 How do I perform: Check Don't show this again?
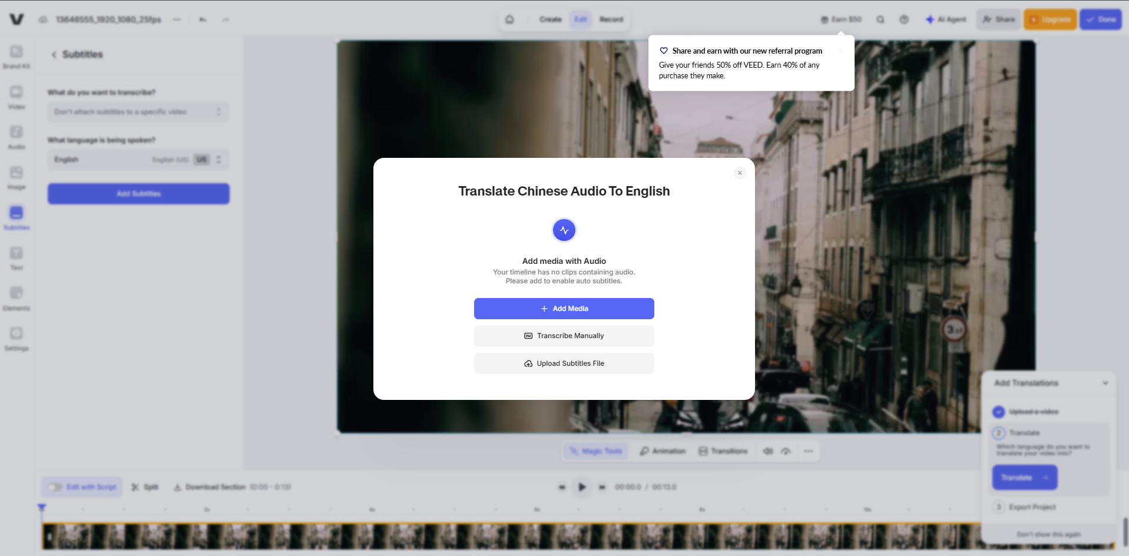(1048, 534)
